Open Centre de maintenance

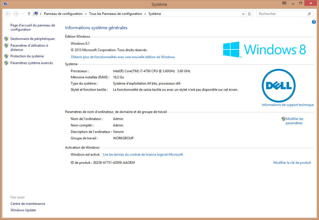pos(28,204)
